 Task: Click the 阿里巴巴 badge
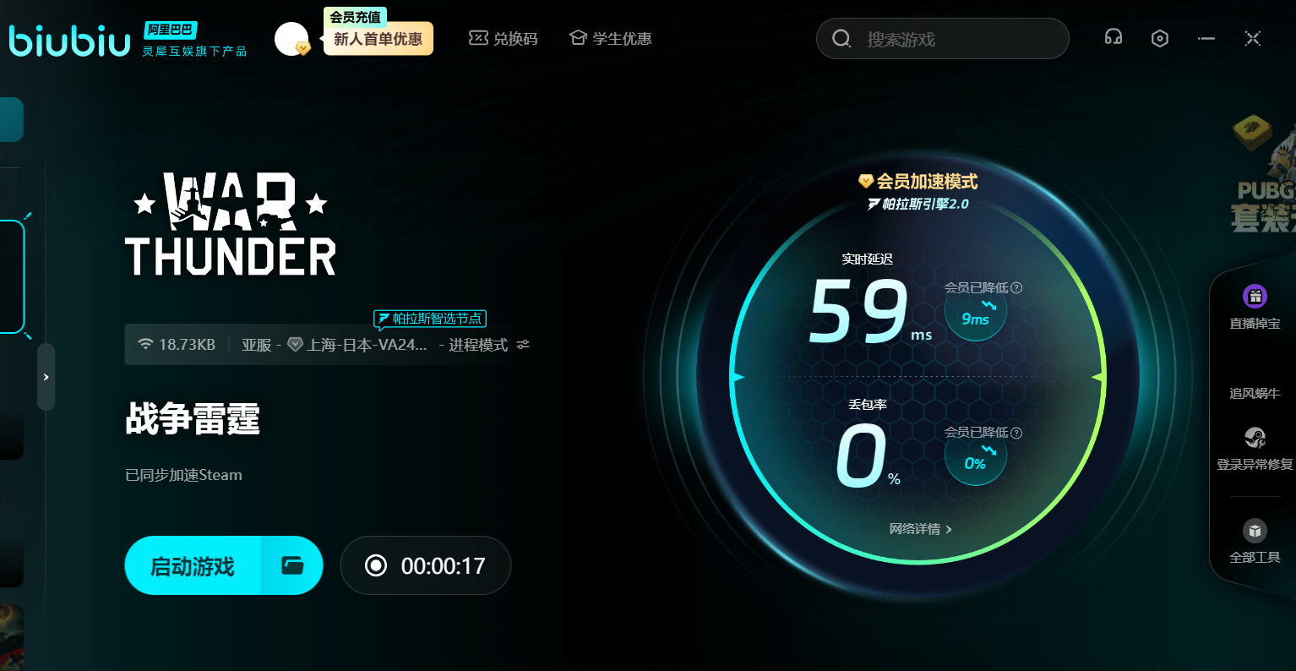pos(170,30)
